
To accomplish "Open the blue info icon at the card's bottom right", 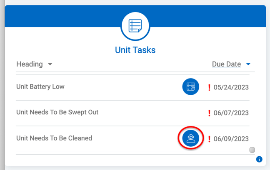I will point(259,159).
